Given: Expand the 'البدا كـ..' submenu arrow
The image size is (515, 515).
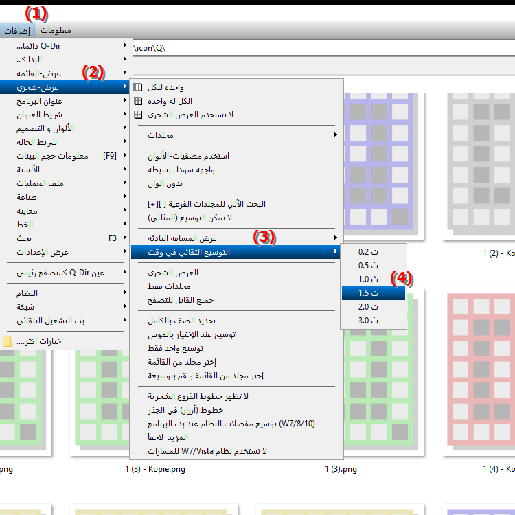Looking at the screenshot, I should [x=125, y=59].
